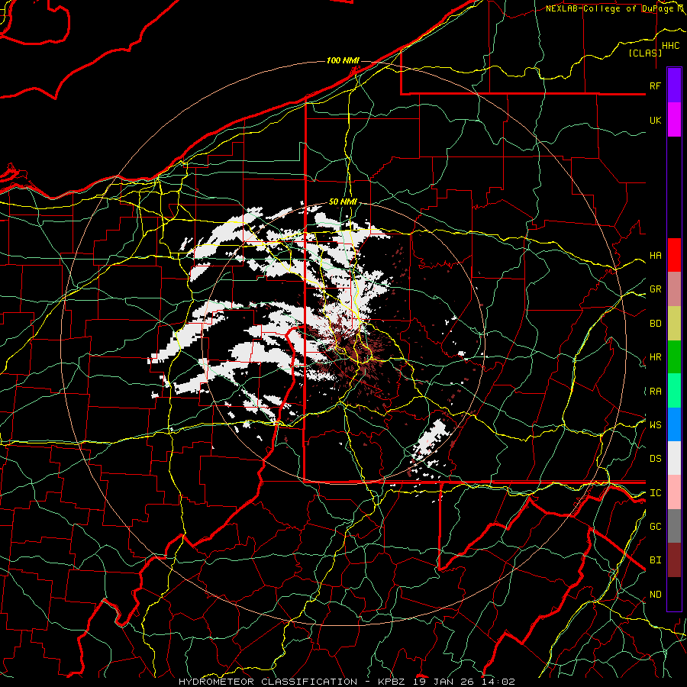Click the RF legend label
This screenshot has height=687, width=687.
coord(655,85)
